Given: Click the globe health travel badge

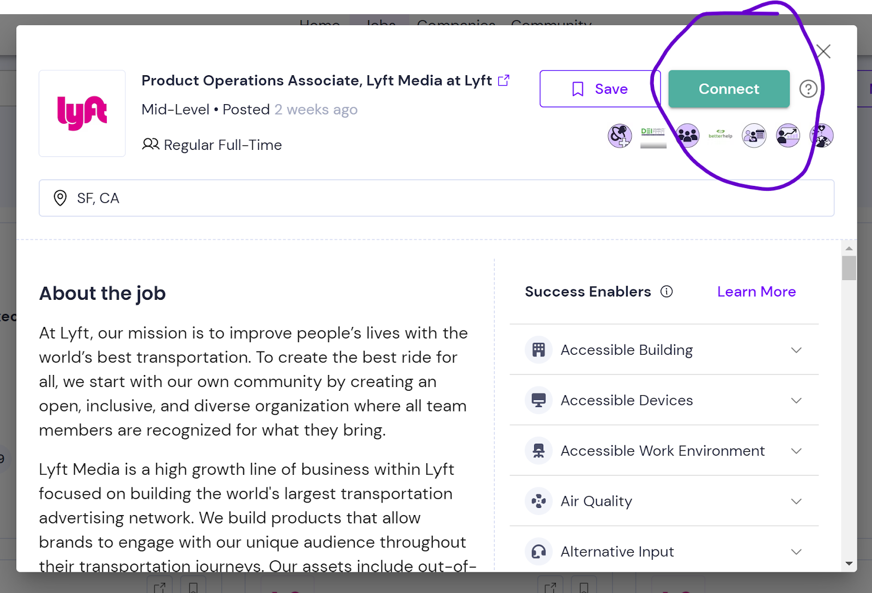Looking at the screenshot, I should (x=821, y=136).
